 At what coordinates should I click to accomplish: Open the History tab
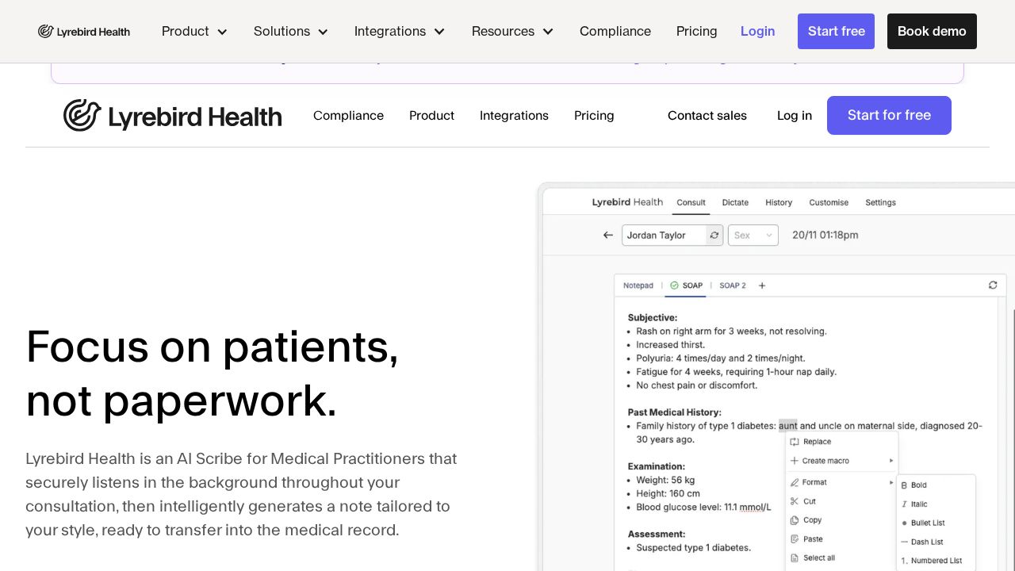point(779,203)
